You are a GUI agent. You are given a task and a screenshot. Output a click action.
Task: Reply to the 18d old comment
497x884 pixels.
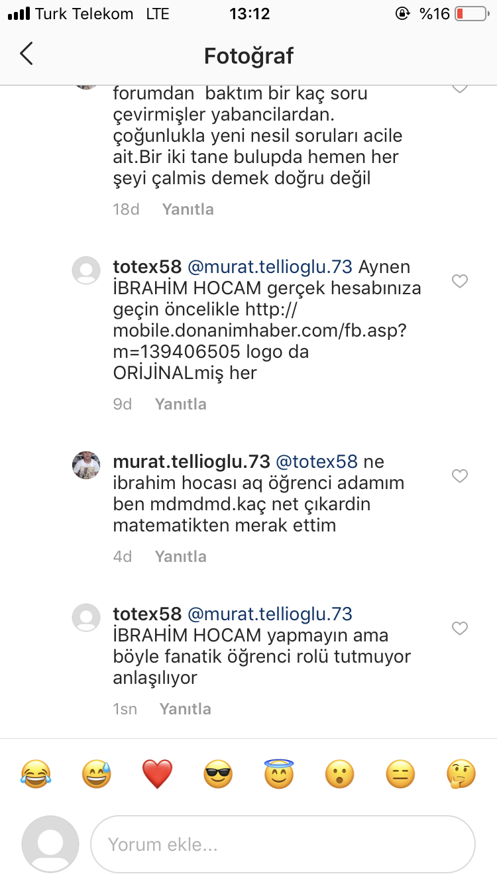point(188,209)
